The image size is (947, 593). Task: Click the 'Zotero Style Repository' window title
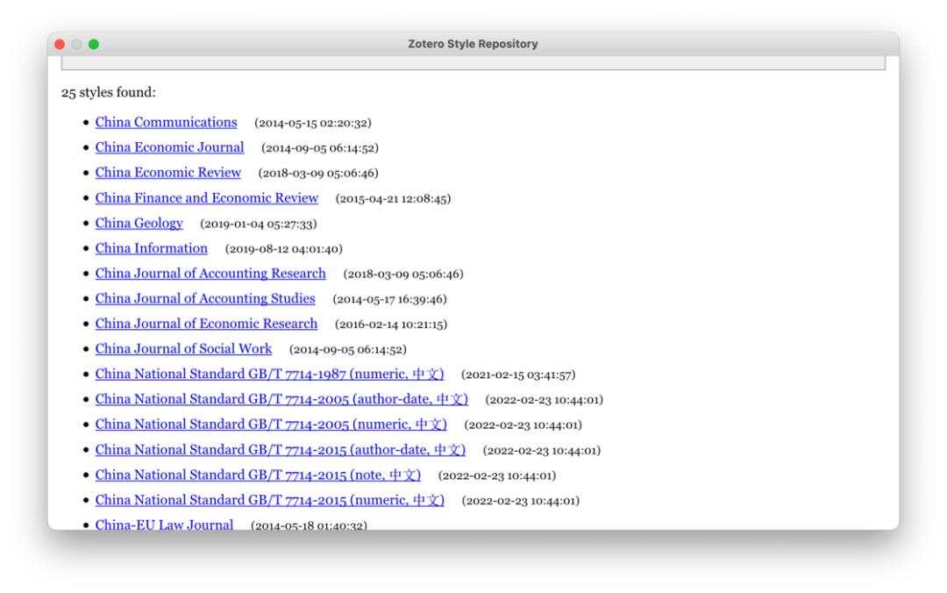473,44
